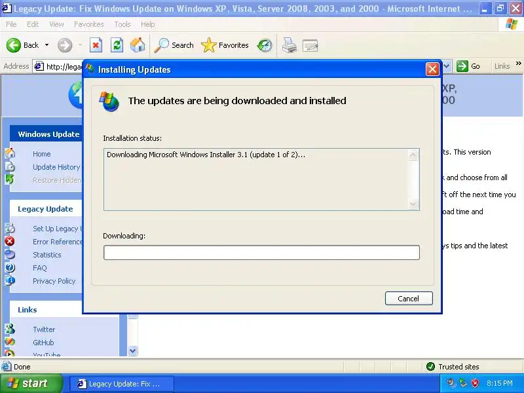
Task: Click the Trusted sites status indicator
Action: (x=453, y=367)
